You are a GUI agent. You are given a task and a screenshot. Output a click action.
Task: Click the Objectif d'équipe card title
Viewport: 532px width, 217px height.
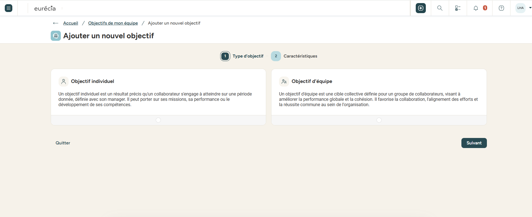tap(312, 81)
